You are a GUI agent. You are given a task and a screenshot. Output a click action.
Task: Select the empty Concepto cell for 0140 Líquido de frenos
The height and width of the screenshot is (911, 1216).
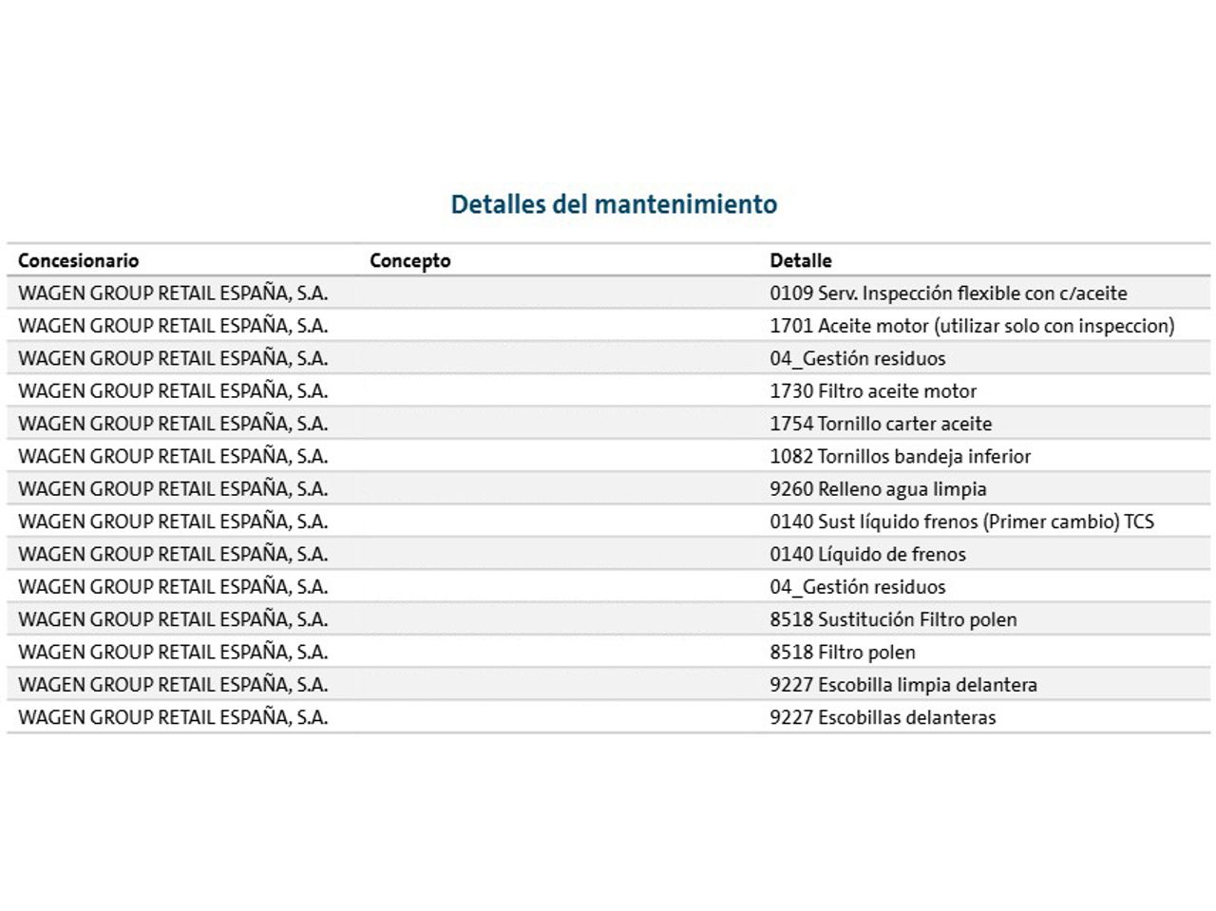(560, 554)
